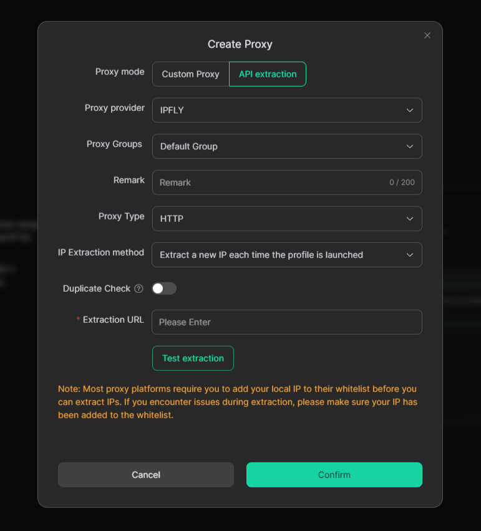This screenshot has height=531, width=481.
Task: Toggle the Duplicate Check switch
Action: pos(165,289)
